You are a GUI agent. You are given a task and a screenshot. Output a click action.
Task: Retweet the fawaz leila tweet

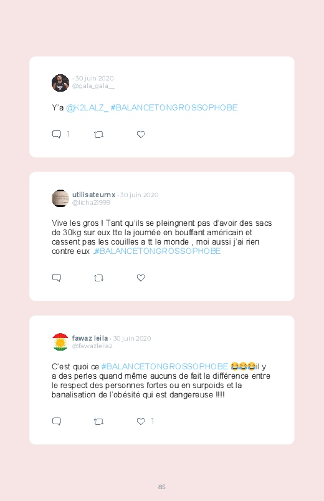pyautogui.click(x=98, y=421)
